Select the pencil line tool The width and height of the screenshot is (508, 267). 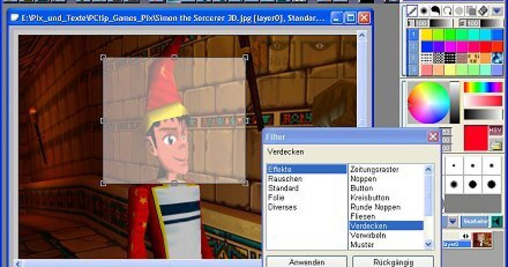click(x=412, y=10)
